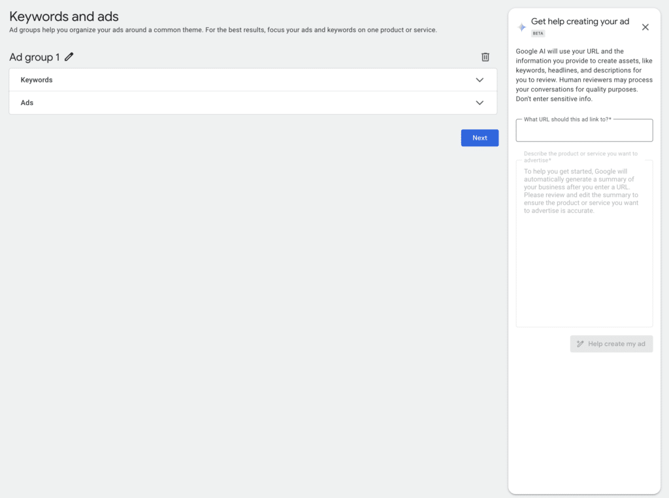Click the pencil icon to rename Ad group 1

point(69,57)
